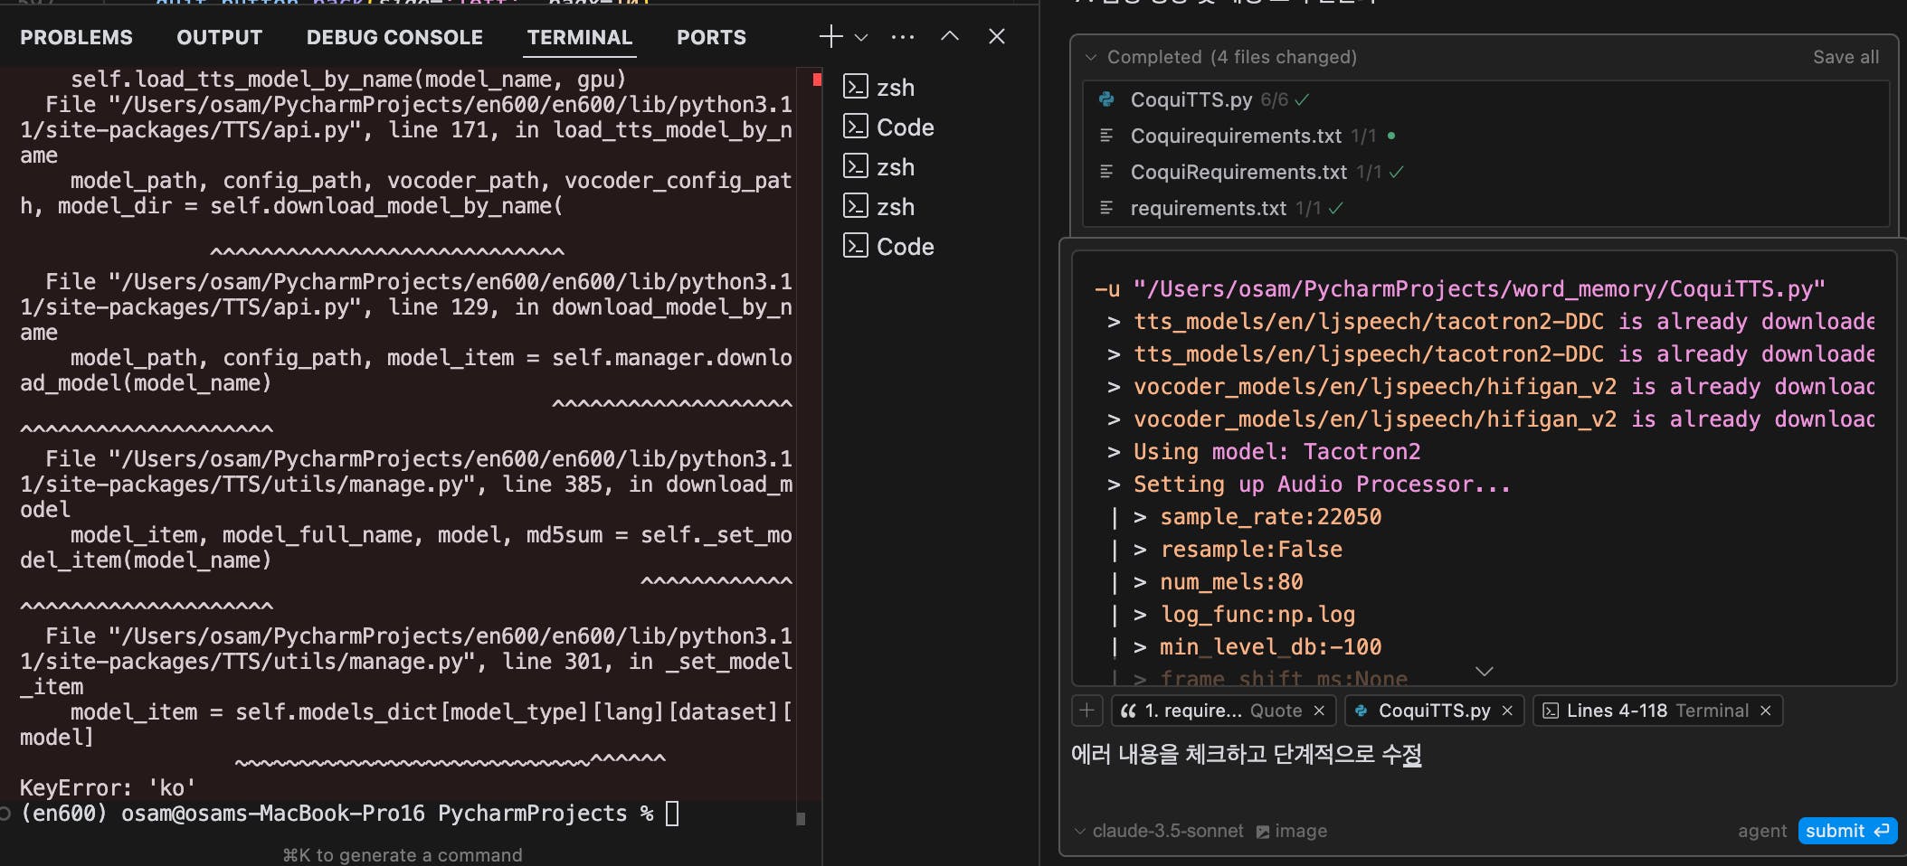This screenshot has height=866, width=1907.
Task: Click the text file icon beside Coquirequirements.txt
Action: [1106, 136]
